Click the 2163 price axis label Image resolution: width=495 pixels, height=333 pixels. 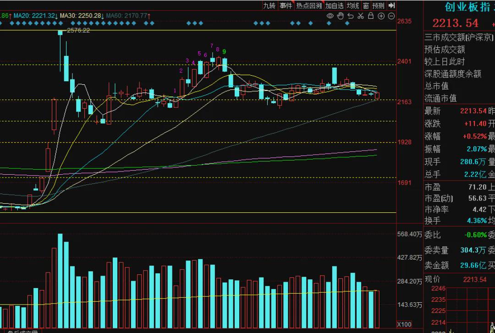tap(405, 102)
